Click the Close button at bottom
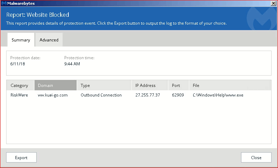This screenshot has height=168, width=278. coord(256,157)
